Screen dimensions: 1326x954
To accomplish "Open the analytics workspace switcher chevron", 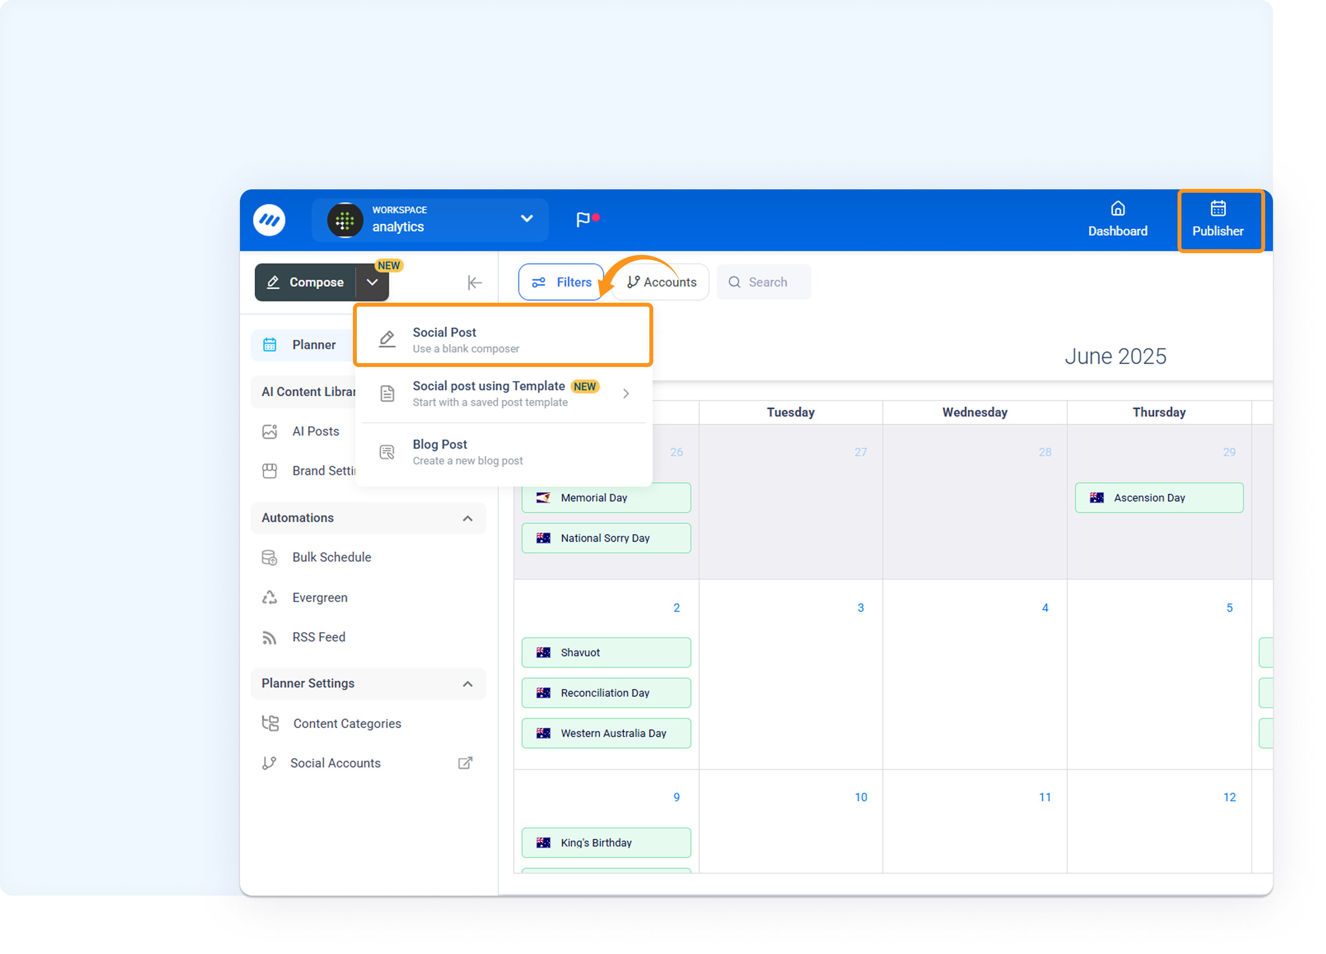I will [526, 218].
